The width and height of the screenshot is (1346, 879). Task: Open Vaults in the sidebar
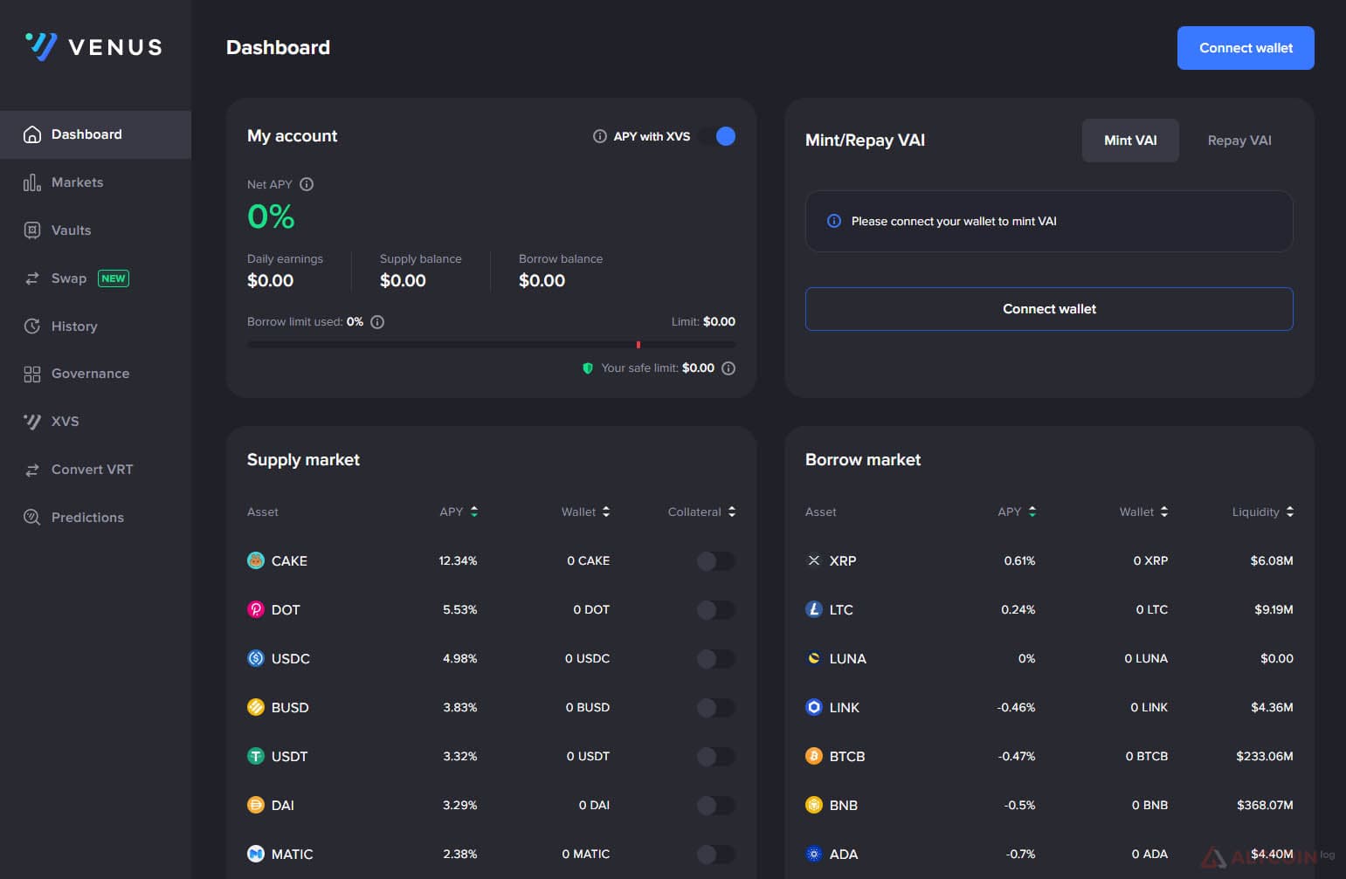pos(95,230)
